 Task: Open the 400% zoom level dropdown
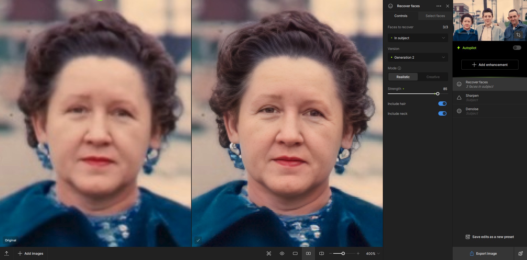[x=373, y=253]
